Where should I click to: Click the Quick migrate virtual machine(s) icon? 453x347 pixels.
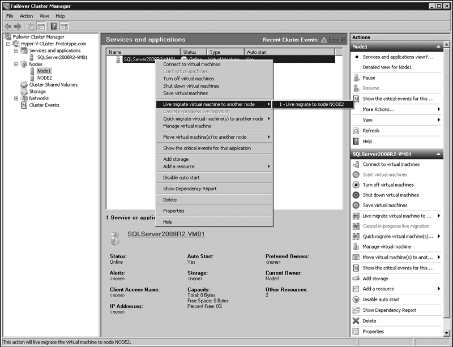356,237
